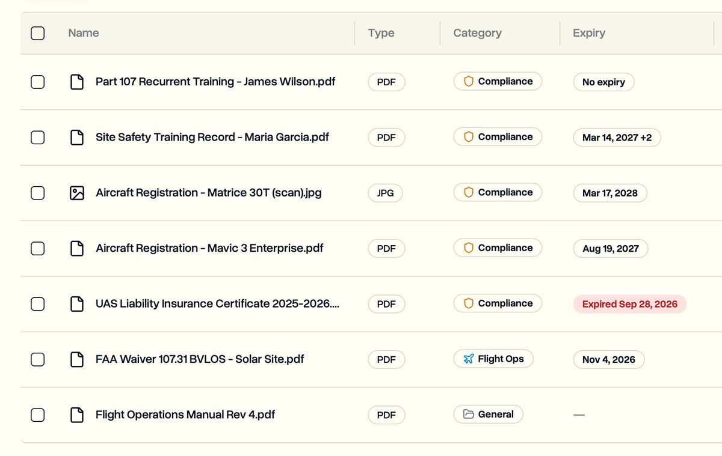The image size is (722, 456).
Task: Click the Flight Ops category tag
Action: pyautogui.click(x=493, y=359)
